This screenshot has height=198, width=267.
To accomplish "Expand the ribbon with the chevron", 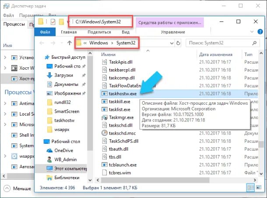I will pos(252,32).
